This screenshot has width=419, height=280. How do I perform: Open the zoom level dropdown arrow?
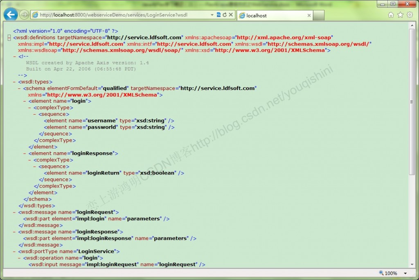coord(405,273)
